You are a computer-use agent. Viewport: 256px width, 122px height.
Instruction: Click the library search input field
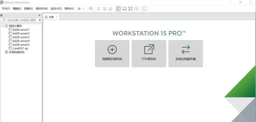click(x=21, y=20)
